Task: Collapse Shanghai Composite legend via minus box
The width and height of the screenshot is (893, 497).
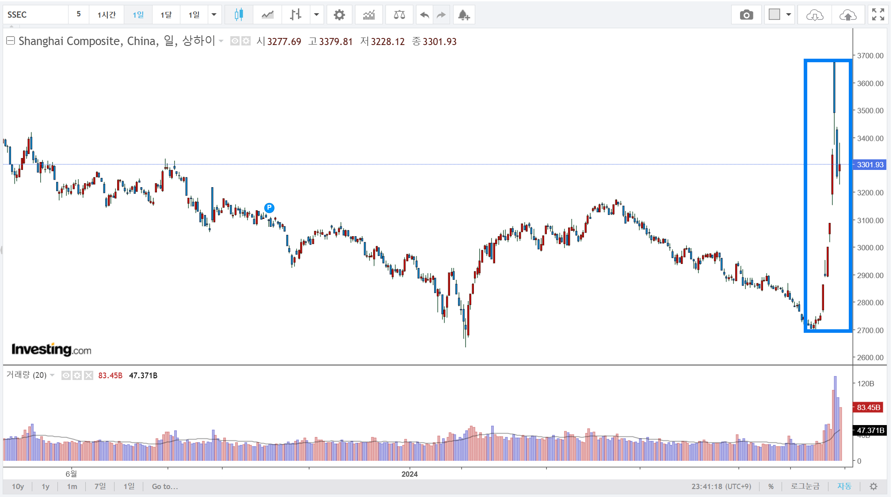Action: click(x=11, y=41)
